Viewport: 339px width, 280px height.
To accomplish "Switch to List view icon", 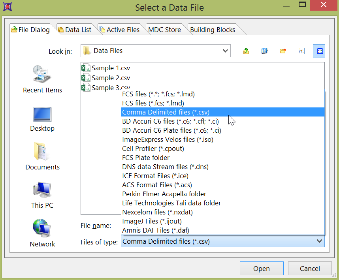I will (301, 51).
